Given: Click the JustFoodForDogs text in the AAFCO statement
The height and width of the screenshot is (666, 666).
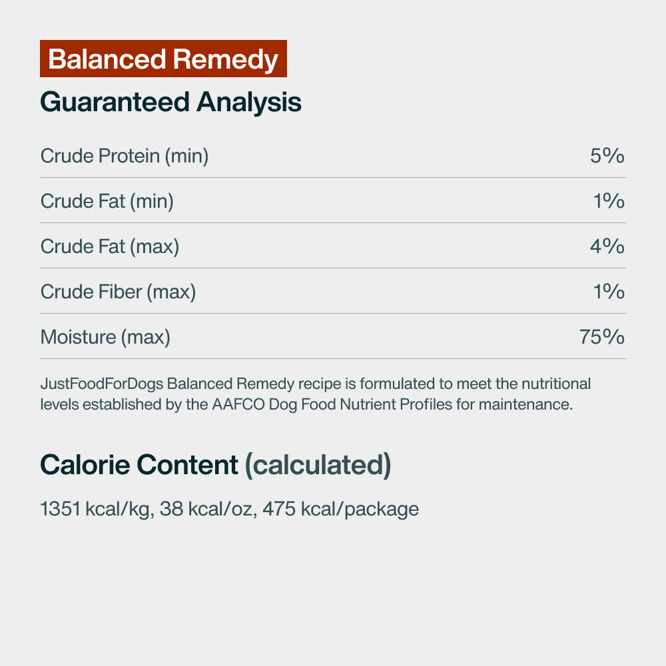Looking at the screenshot, I should [102, 384].
